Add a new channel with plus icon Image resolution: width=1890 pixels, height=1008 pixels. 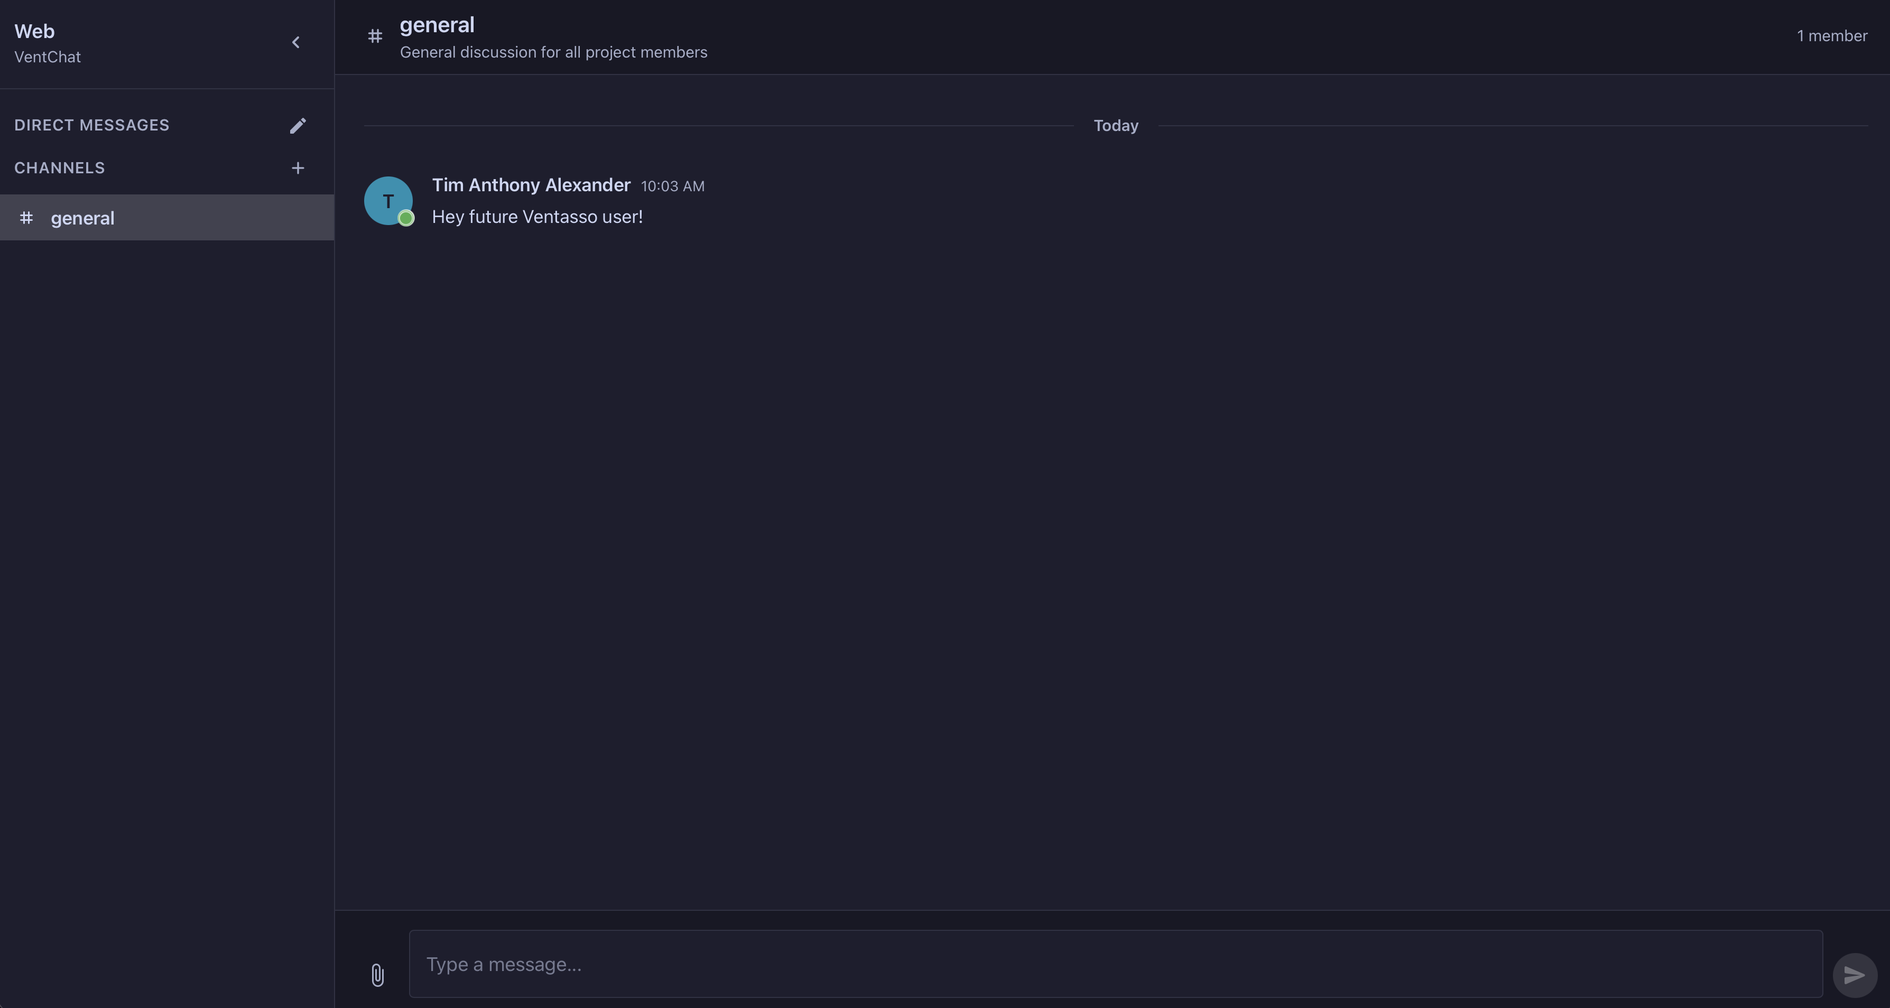(297, 168)
